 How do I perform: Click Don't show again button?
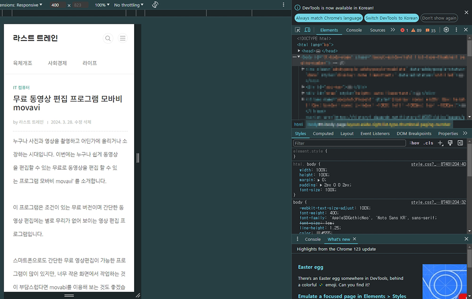click(439, 18)
